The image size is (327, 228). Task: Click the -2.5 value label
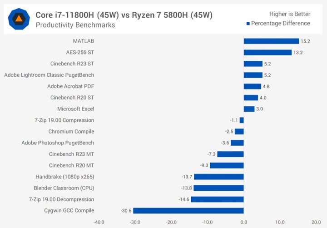229,132
